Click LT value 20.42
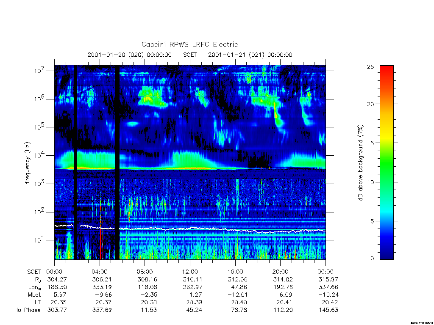The height and width of the screenshot is (325, 434). coord(330,302)
